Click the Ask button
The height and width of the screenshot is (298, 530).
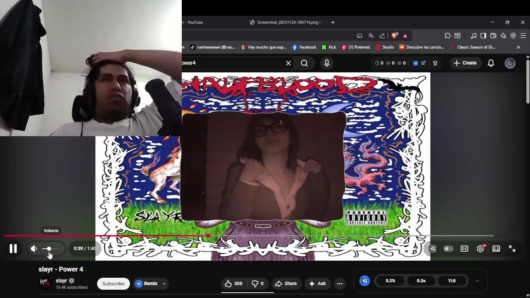click(317, 284)
